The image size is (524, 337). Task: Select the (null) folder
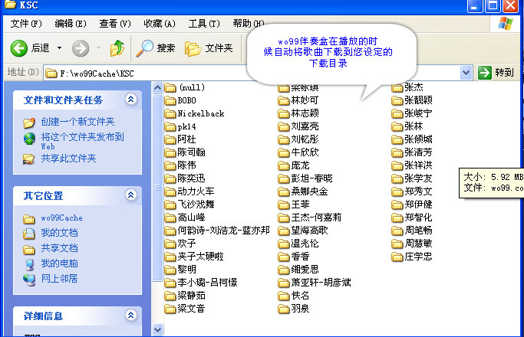click(185, 87)
